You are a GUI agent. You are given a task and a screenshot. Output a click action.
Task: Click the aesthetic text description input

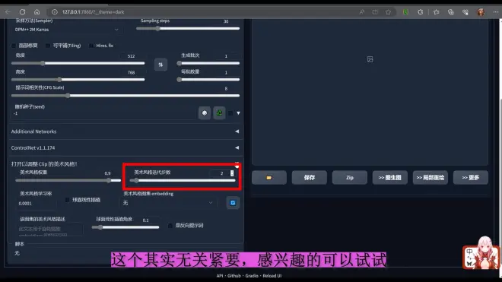click(50, 230)
